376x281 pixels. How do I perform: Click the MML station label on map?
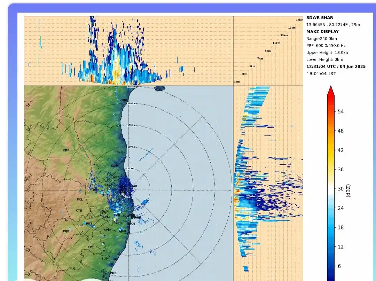[x=123, y=231]
